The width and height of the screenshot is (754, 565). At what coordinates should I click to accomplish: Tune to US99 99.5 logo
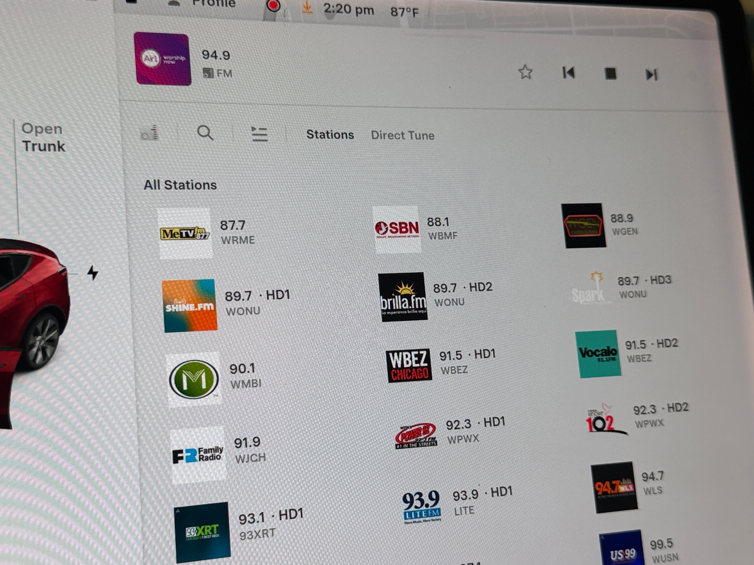point(622,549)
